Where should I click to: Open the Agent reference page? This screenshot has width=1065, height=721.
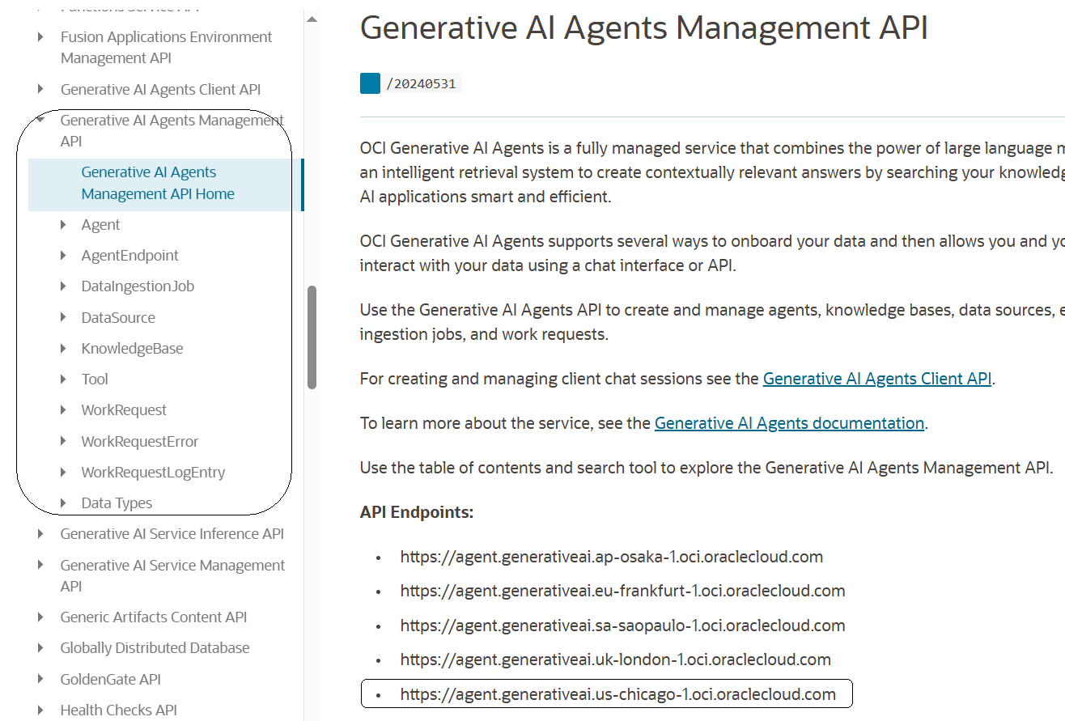(x=100, y=225)
